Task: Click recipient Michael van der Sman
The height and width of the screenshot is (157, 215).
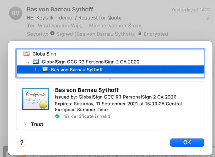Action: point(115,26)
